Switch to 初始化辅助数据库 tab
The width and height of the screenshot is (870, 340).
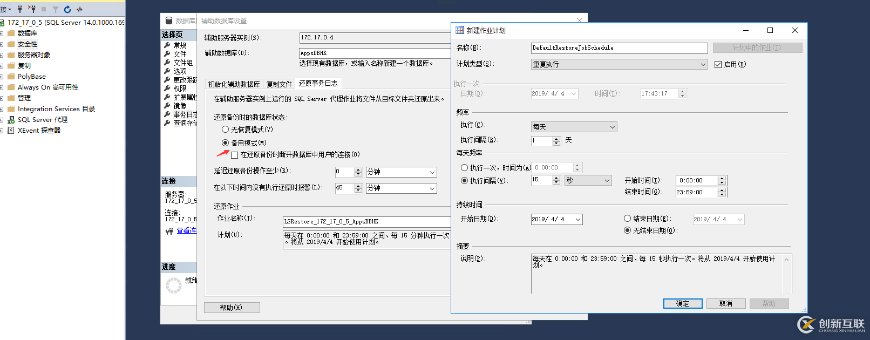(234, 84)
